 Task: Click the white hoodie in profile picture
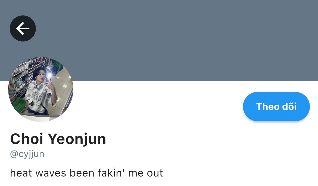click(x=39, y=97)
